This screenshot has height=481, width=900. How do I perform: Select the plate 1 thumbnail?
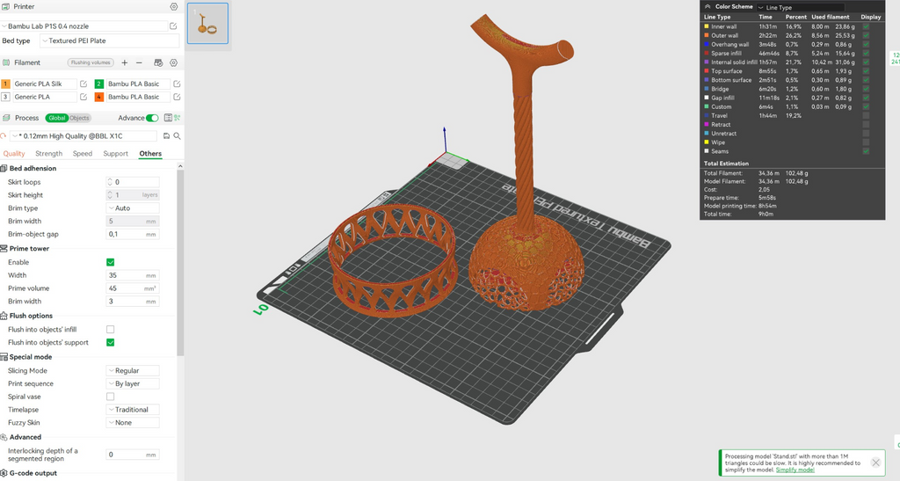207,23
